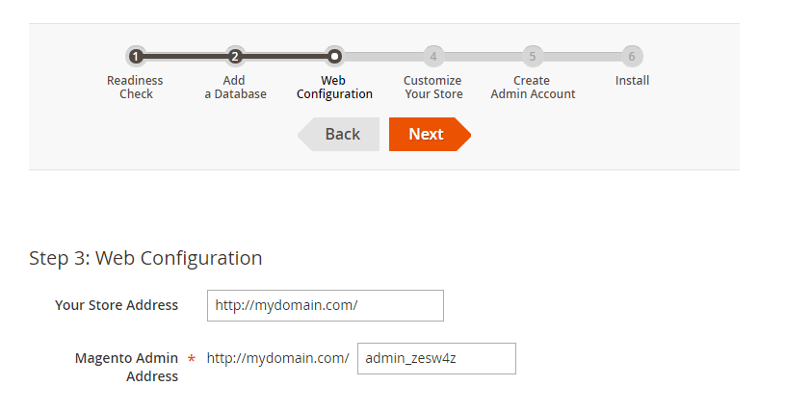Focus the Magento Admin Address path field
The width and height of the screenshot is (785, 412).
pos(436,358)
